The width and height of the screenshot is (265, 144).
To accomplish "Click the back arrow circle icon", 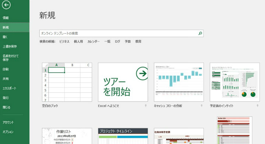I will 6,5.
